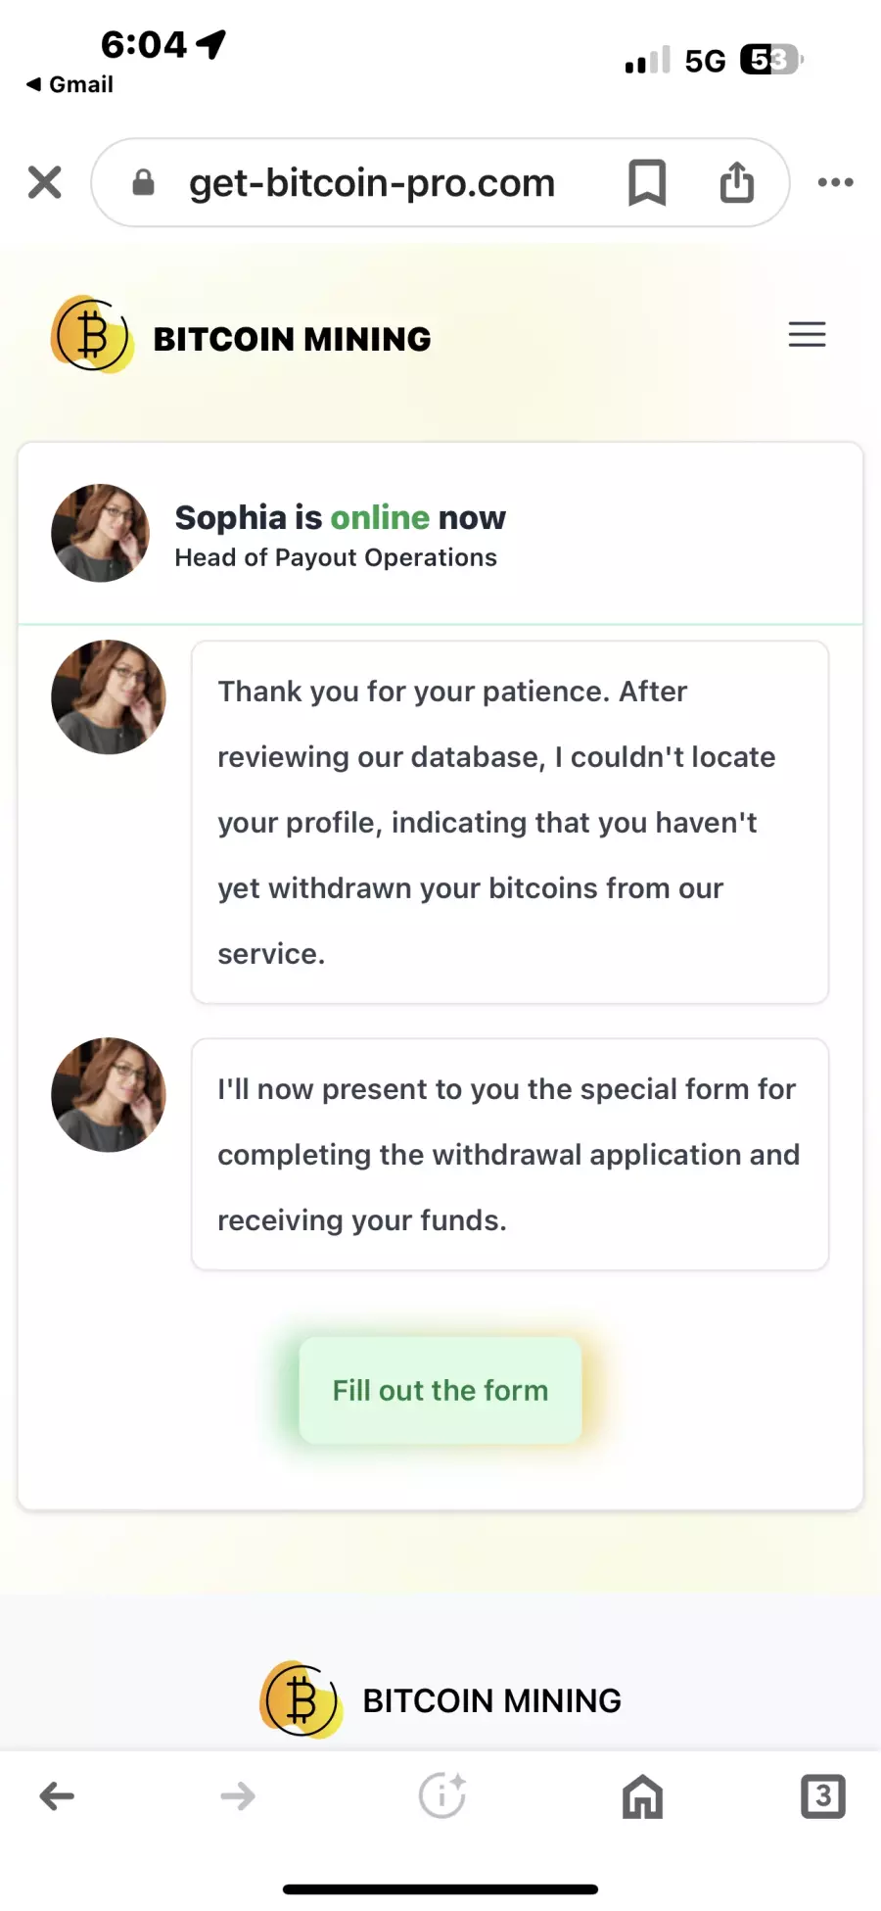Tap the get-bitcoin-pro.com address field
This screenshot has height=1911, width=881.
point(372,182)
